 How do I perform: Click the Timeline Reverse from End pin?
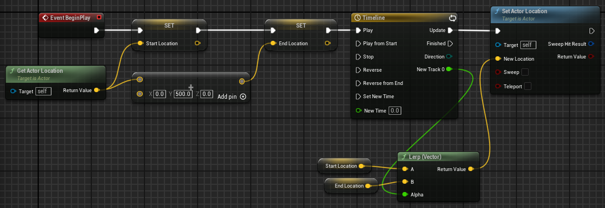tap(358, 83)
